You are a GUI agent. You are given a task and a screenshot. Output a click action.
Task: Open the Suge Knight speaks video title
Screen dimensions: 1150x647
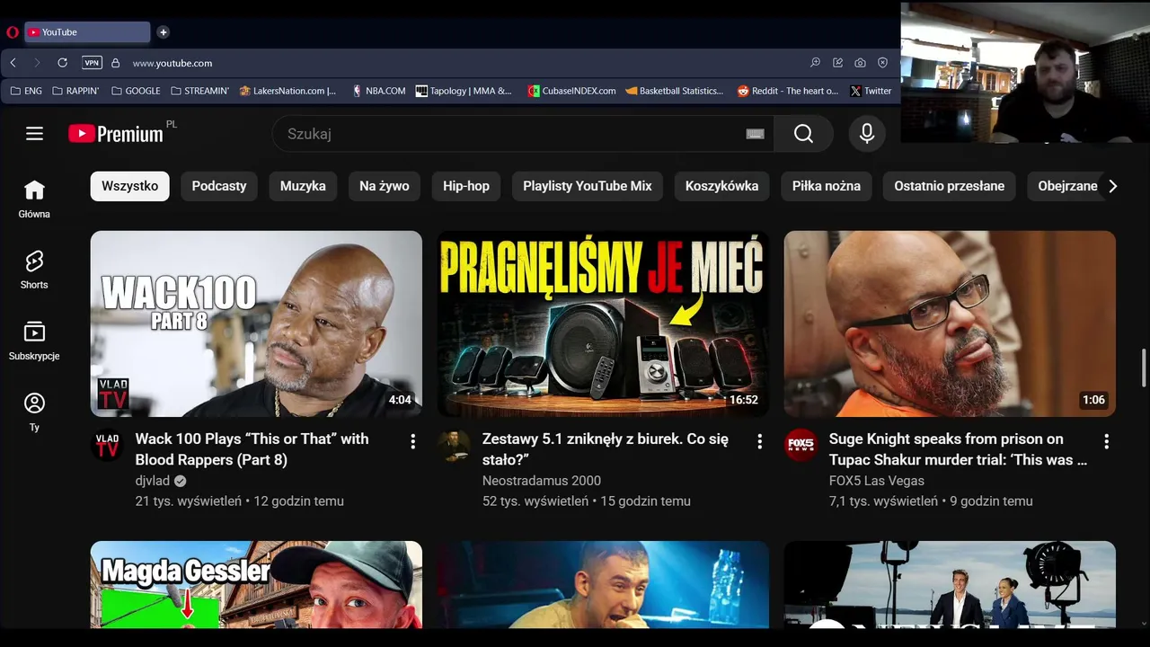click(x=958, y=449)
